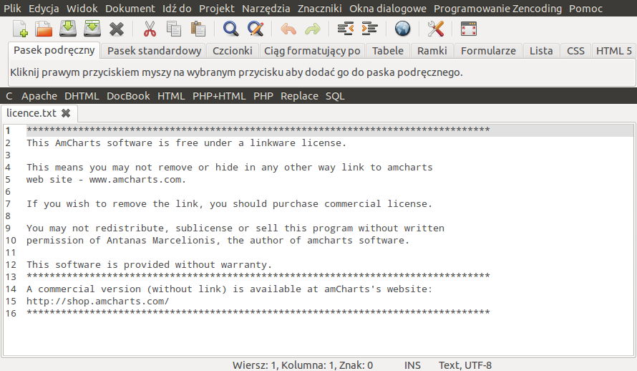Image resolution: width=637 pixels, height=371 pixels.
Task: Create a new file with toolbar icon
Action: 21,29
